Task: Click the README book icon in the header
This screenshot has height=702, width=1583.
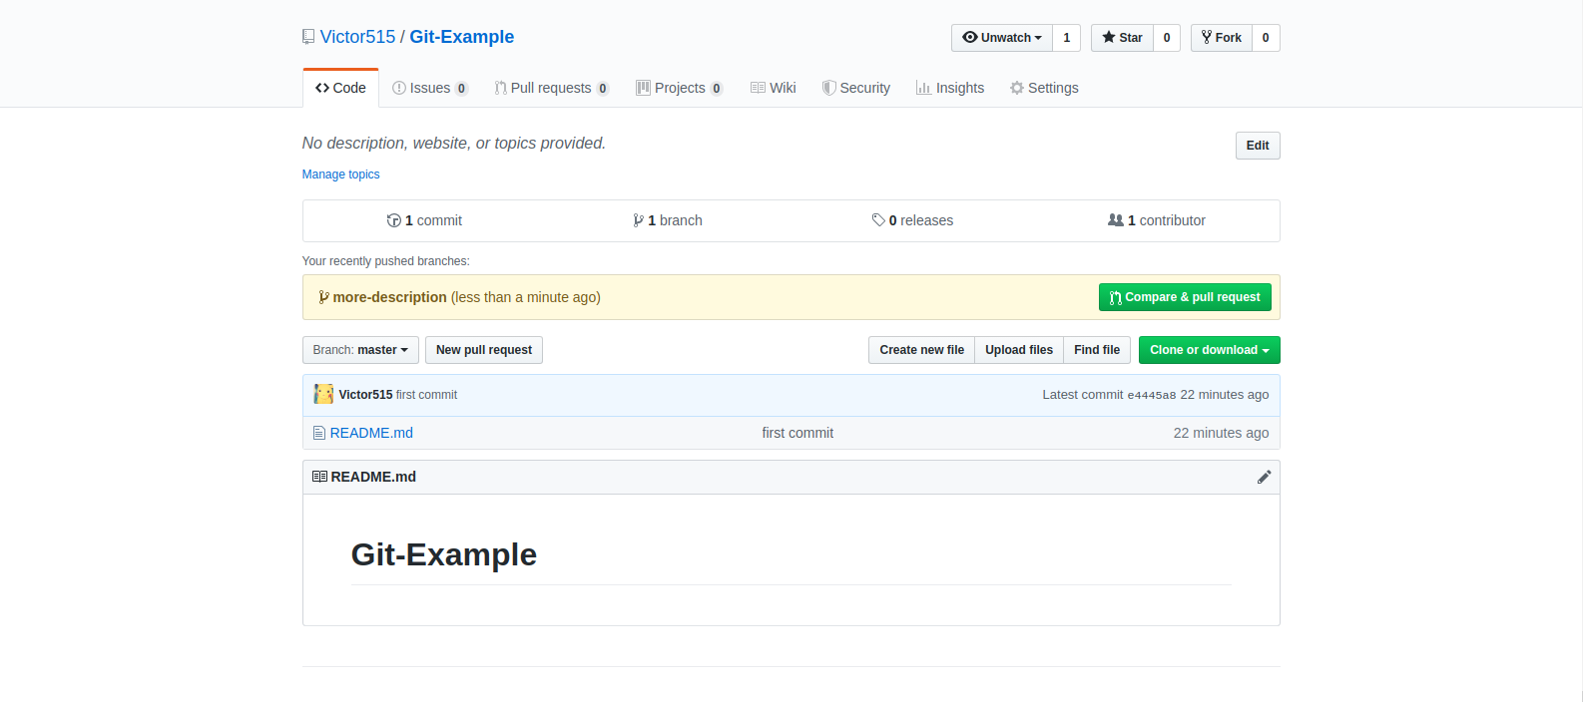Action: [319, 477]
